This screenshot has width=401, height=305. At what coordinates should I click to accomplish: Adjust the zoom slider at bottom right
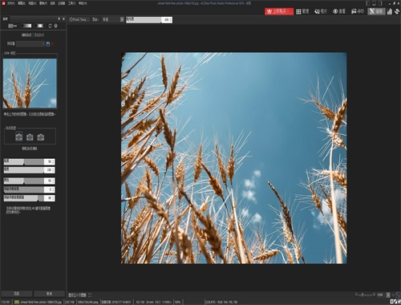coord(365,295)
